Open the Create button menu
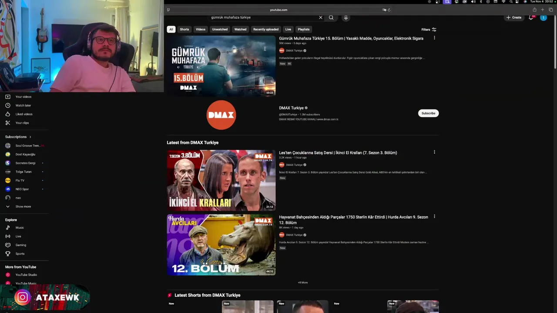 tap(514, 17)
